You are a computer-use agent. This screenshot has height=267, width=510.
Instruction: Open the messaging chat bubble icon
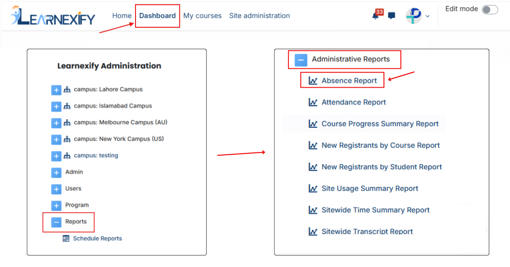391,16
